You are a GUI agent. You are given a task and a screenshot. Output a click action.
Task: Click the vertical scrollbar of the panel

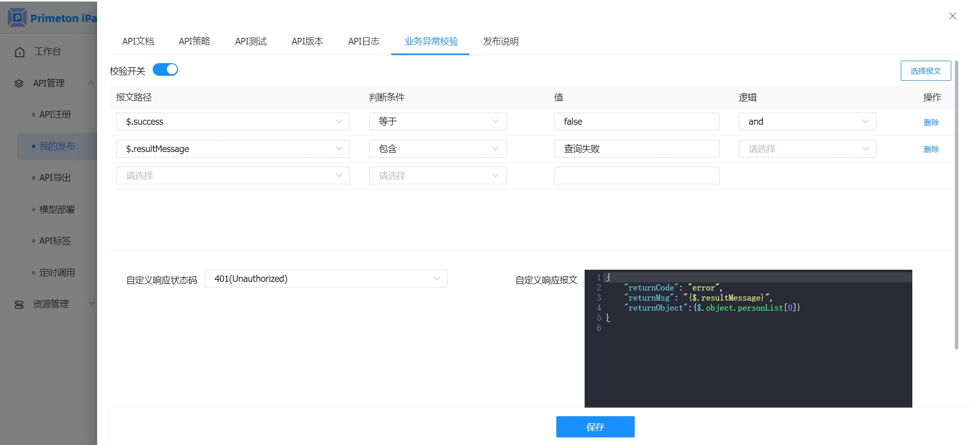pos(956,202)
